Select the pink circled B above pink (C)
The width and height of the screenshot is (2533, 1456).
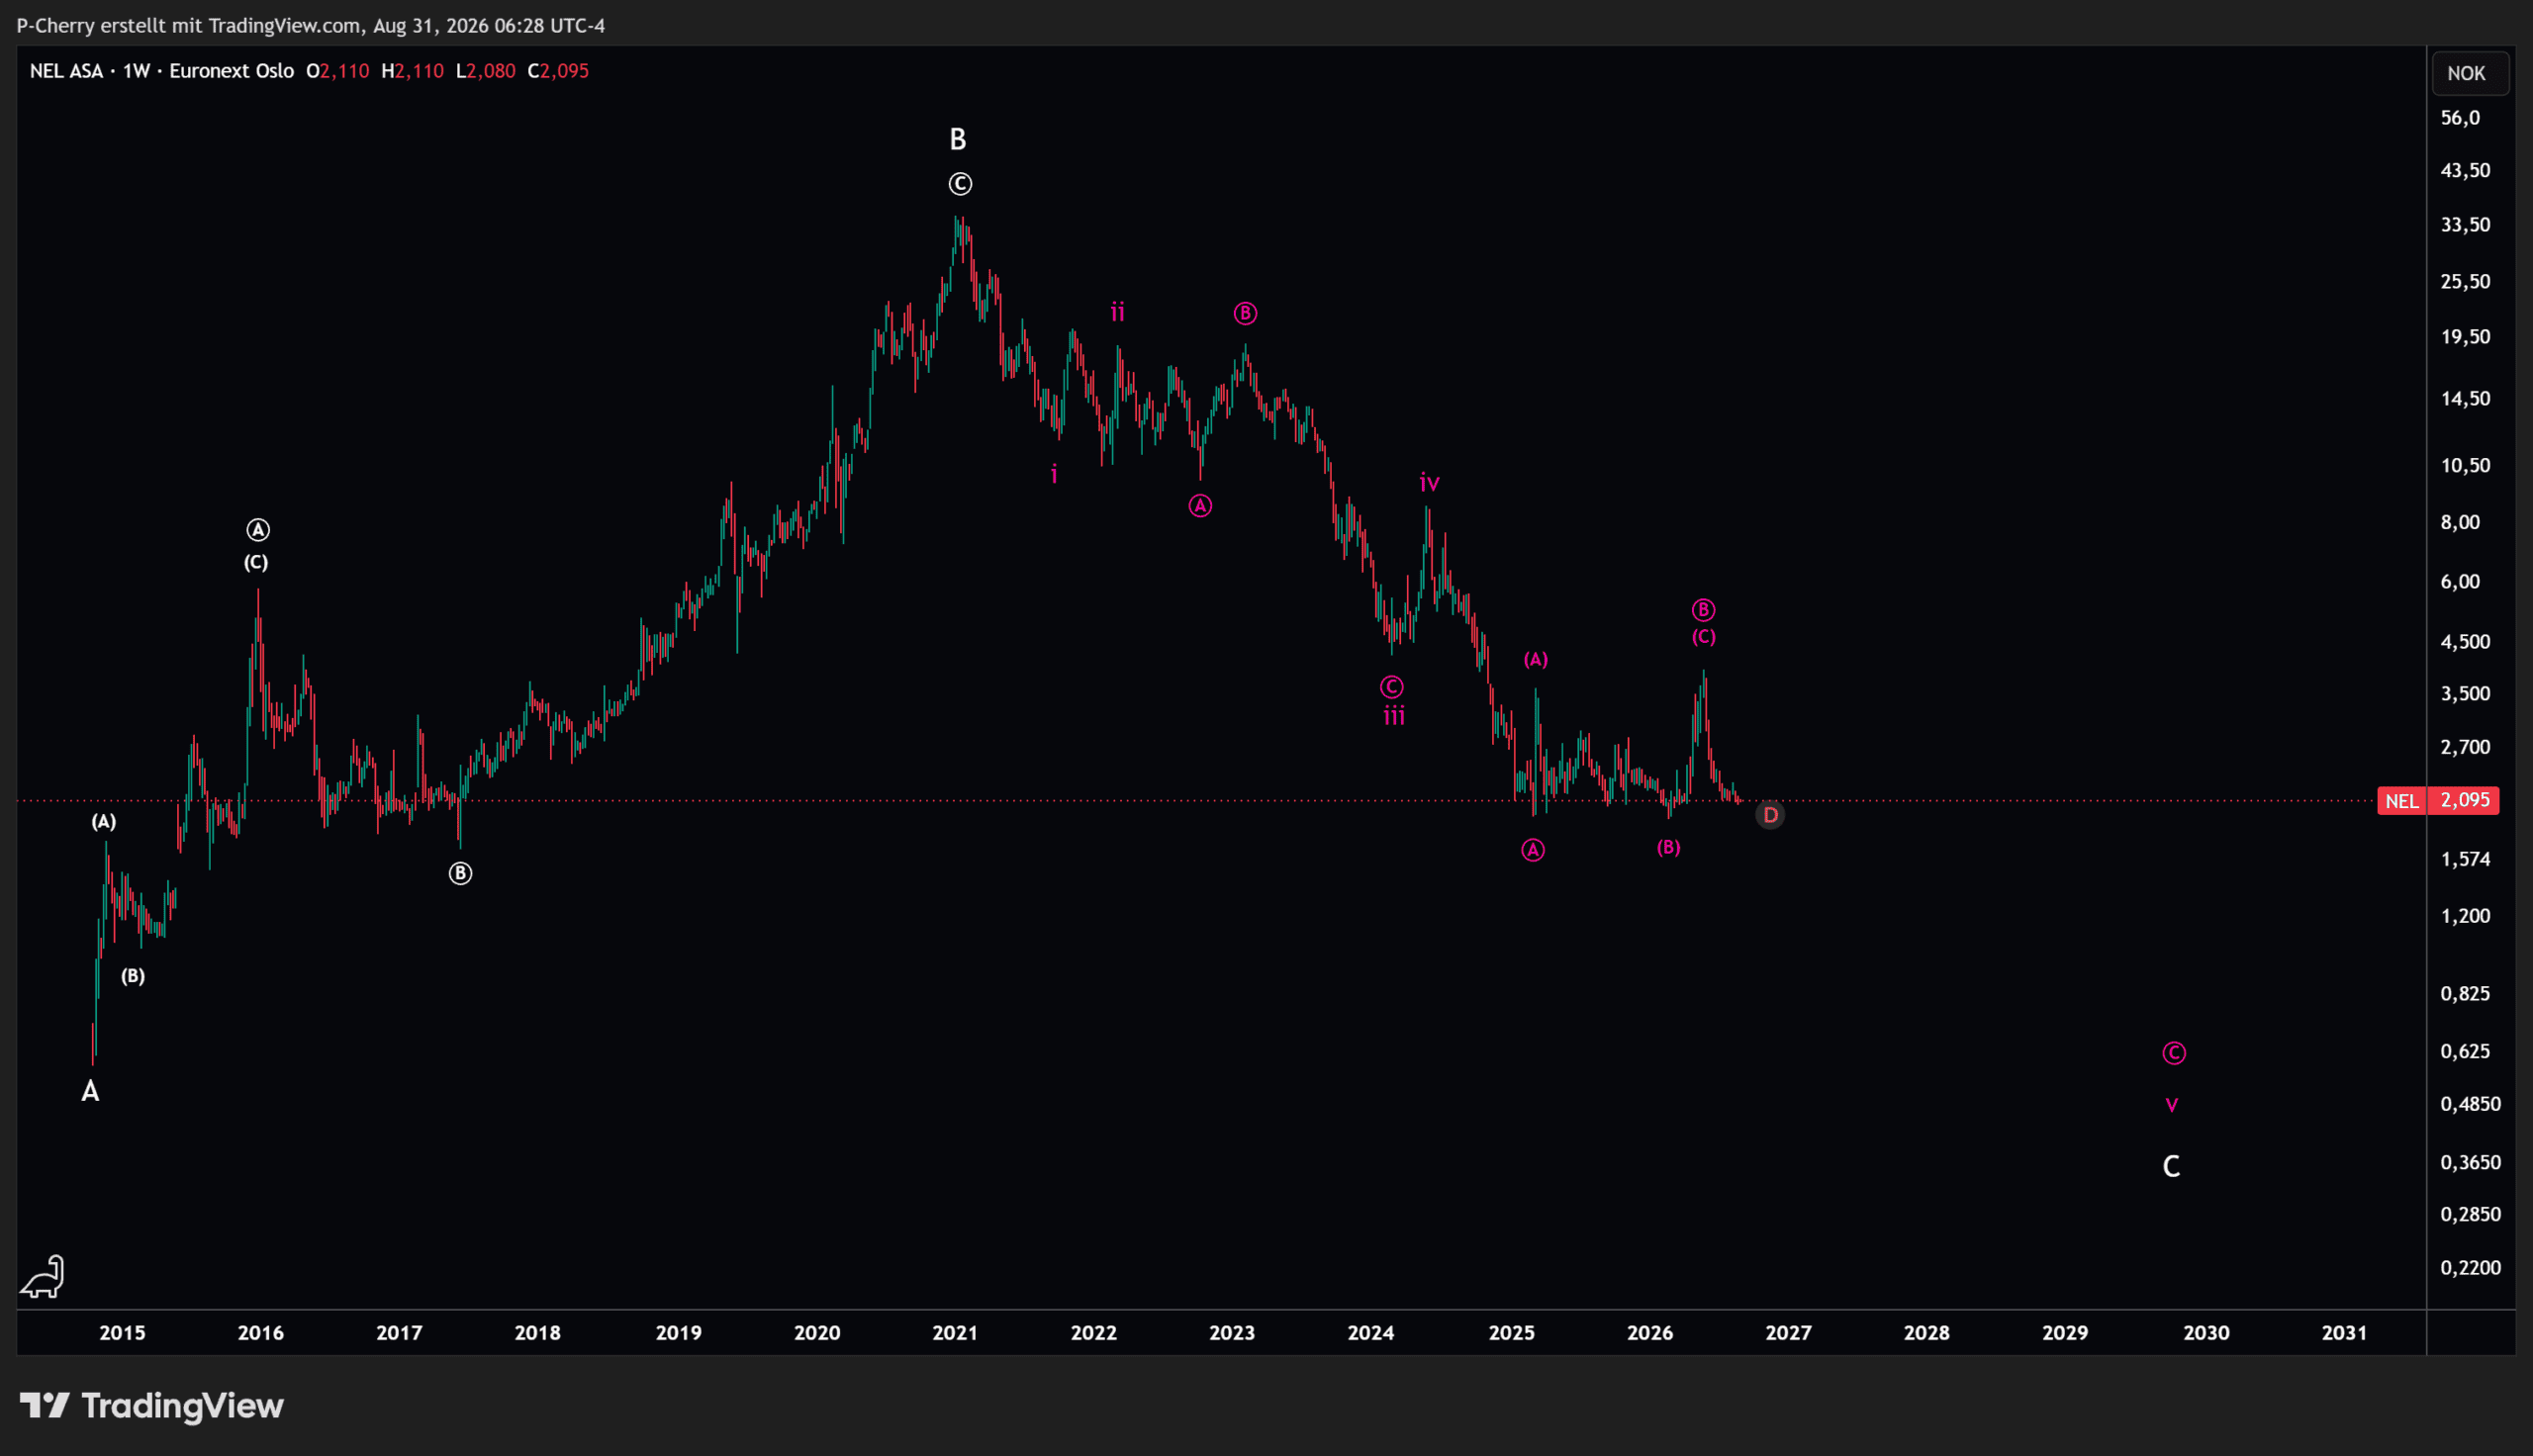click(x=1704, y=610)
